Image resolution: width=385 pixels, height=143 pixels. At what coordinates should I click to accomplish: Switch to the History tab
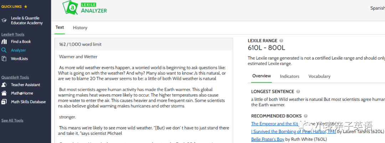[80, 28]
